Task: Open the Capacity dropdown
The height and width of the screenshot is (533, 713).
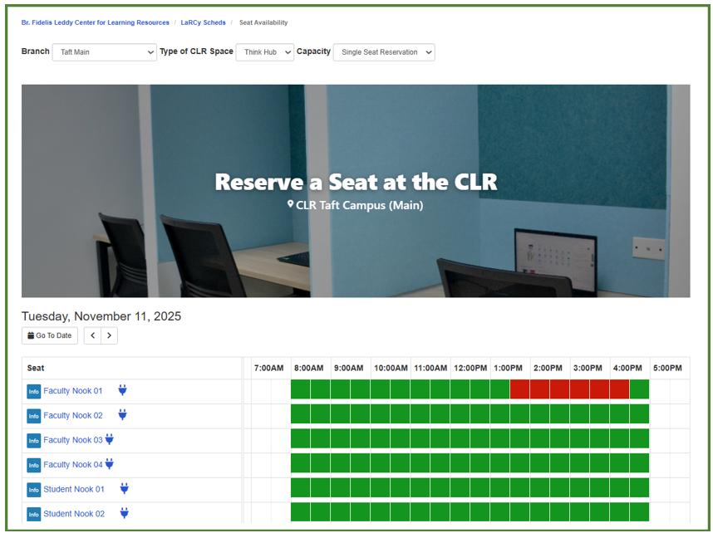Action: 383,52
